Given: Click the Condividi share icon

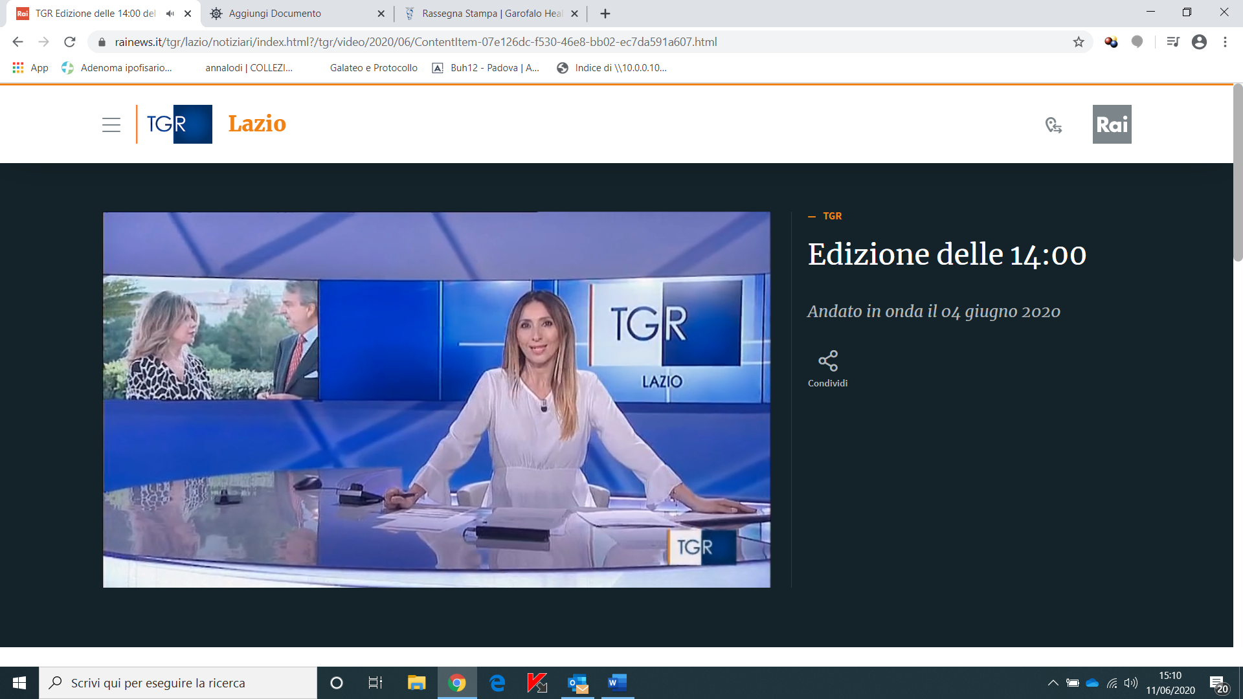Looking at the screenshot, I should (x=827, y=361).
